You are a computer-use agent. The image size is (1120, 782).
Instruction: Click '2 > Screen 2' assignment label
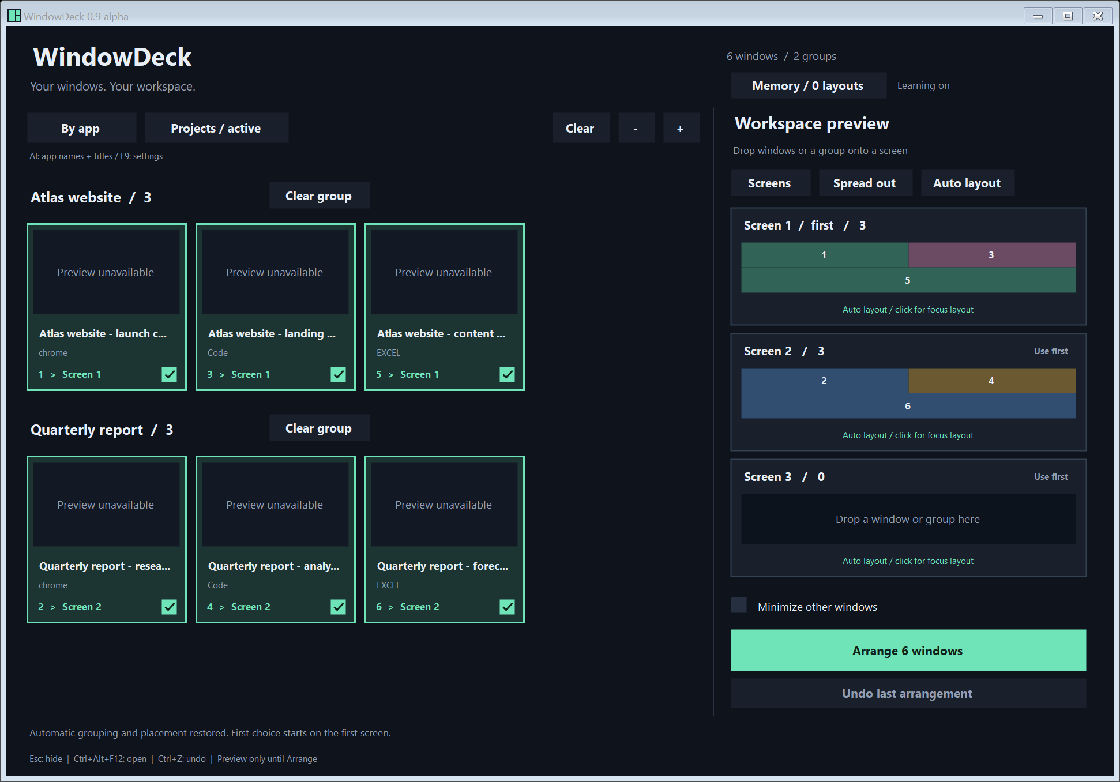click(70, 607)
